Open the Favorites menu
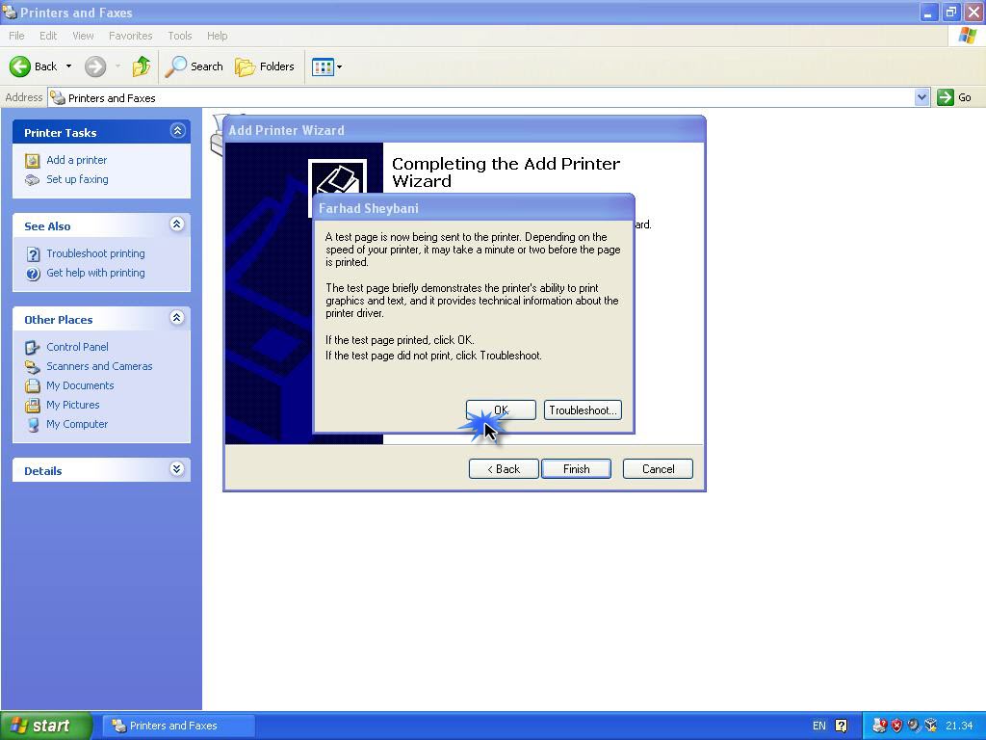 (x=130, y=36)
